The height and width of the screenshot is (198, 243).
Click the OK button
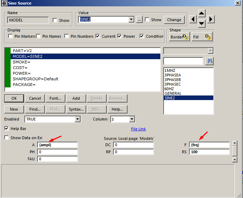tap(14, 98)
